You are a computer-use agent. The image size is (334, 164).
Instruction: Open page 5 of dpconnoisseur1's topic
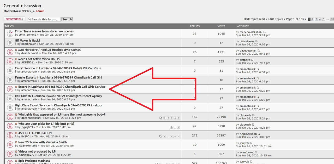click(178, 118)
